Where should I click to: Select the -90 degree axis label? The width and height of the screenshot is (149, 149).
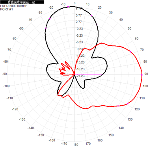pyautogui.click(x=4, y=74)
